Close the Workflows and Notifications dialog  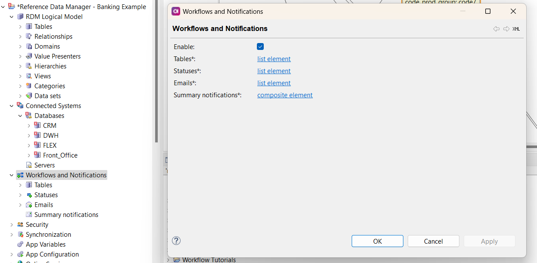pos(513,11)
